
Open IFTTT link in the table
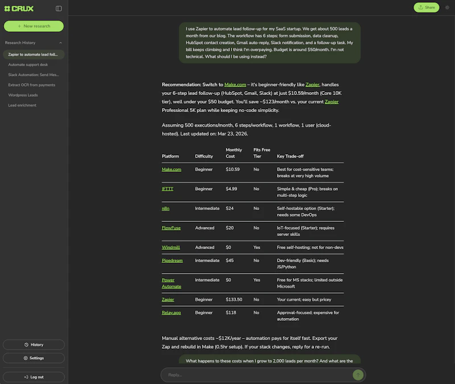[167, 189]
